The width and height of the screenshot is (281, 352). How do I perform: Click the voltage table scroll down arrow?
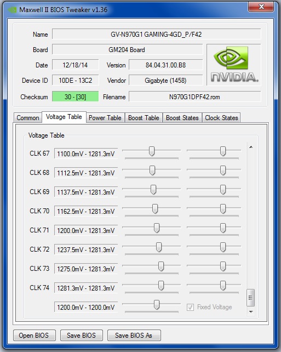[251, 311]
